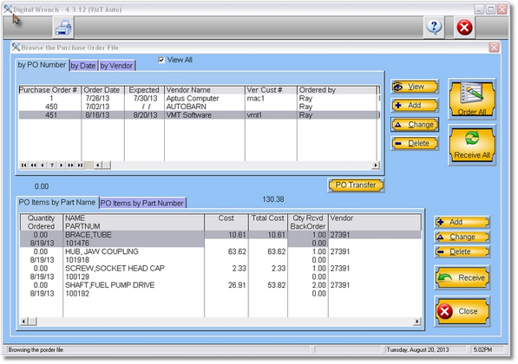Image resolution: width=518 pixels, height=364 pixels.
Task: Click the Change button for PO items
Action: coord(462,237)
